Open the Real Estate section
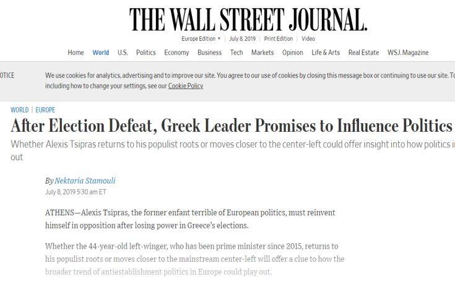The height and width of the screenshot is (284, 455). coord(363,53)
